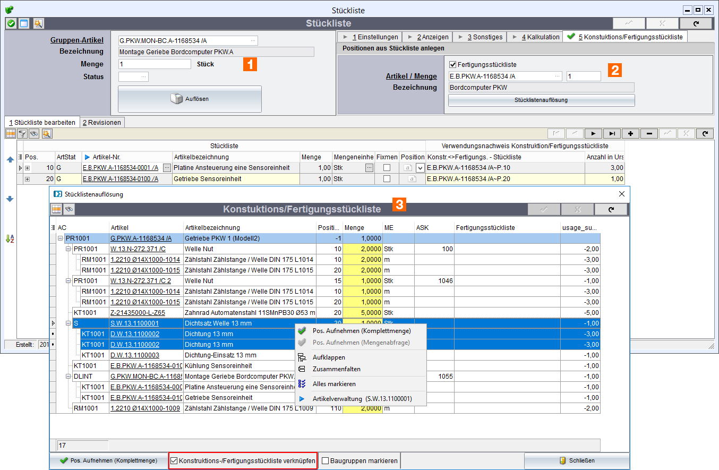Collapse root node G.PKW.A-1168534 /A
The image size is (719, 470).
61,238
